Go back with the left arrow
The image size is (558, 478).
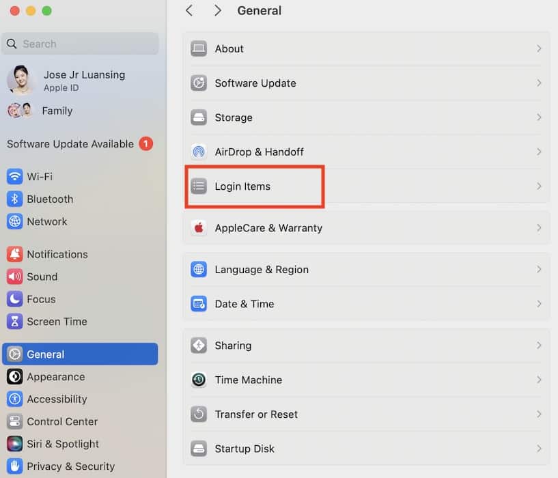pyautogui.click(x=190, y=11)
